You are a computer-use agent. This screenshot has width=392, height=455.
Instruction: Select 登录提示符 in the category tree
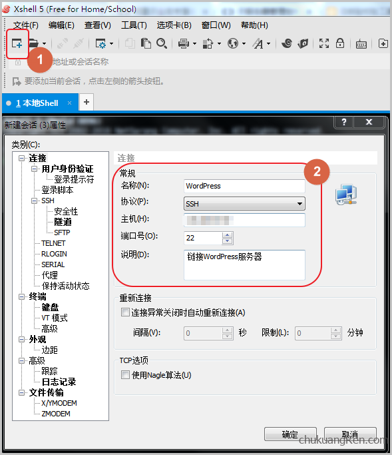74,179
